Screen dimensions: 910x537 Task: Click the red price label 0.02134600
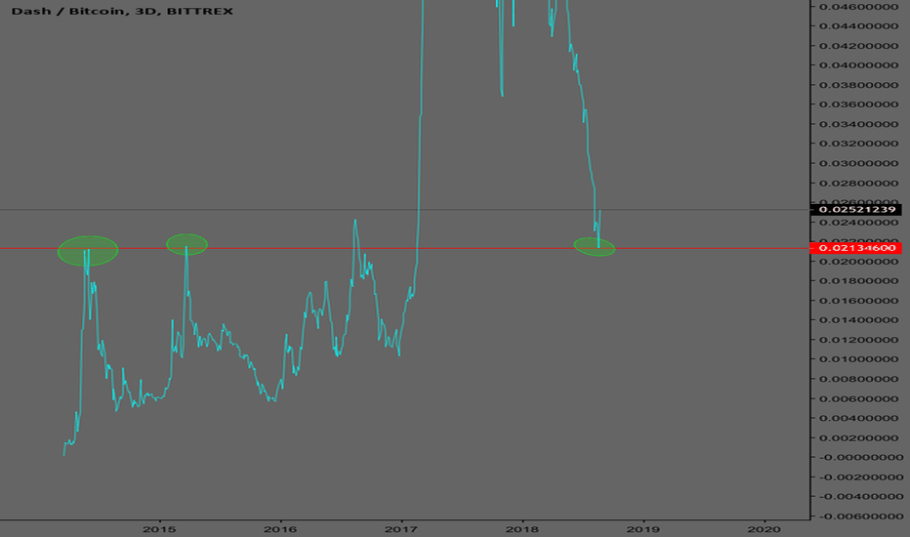click(856, 248)
